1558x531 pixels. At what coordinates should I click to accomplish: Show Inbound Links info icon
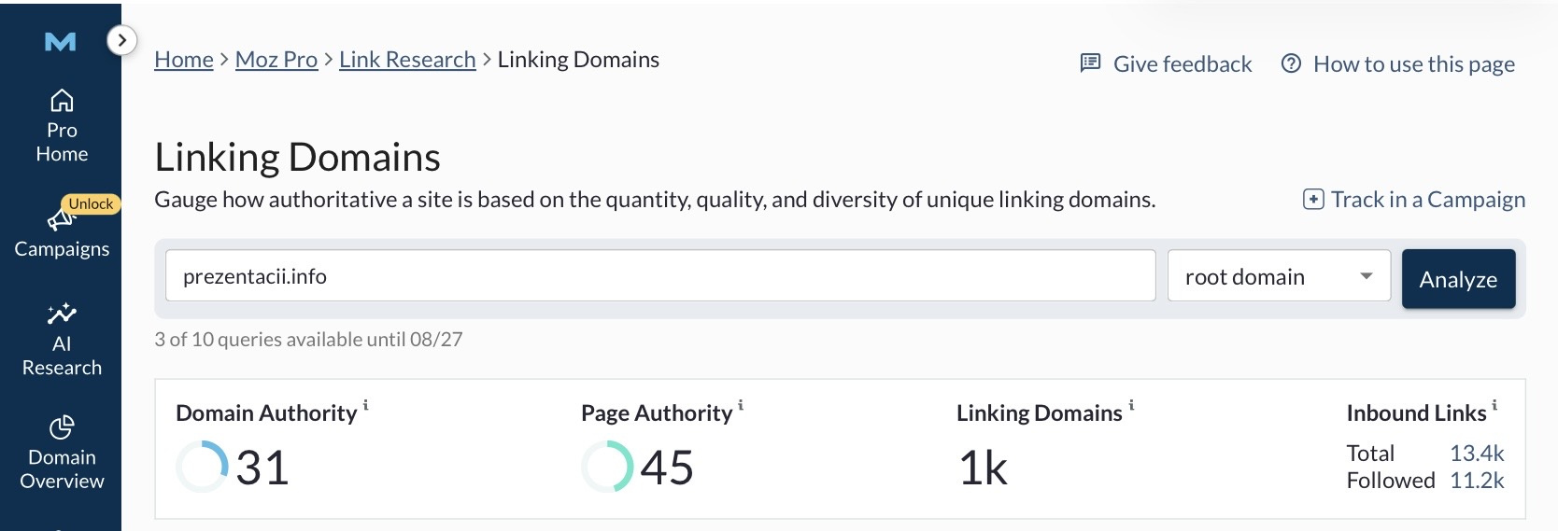[x=1494, y=405]
